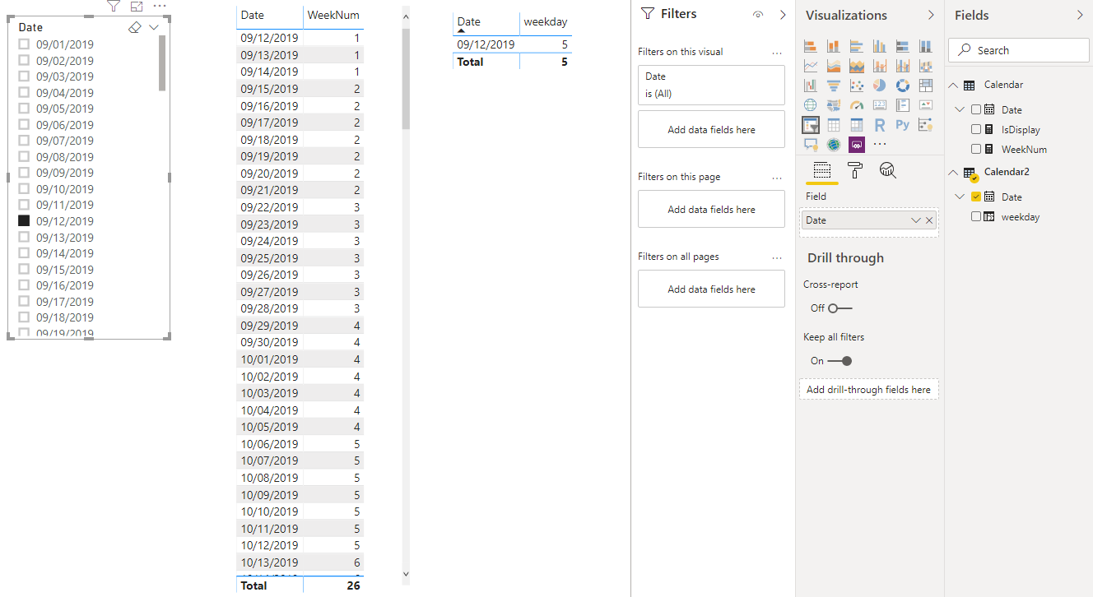Screen dimensions: 1093x597
Task: Collapse the Visualizations pane
Action: pyautogui.click(x=931, y=15)
